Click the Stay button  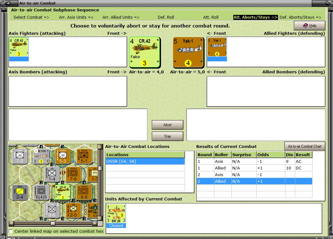pos(167,136)
